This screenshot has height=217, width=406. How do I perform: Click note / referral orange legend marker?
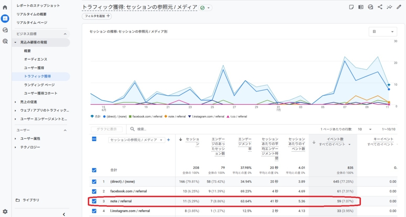[x=166, y=117]
